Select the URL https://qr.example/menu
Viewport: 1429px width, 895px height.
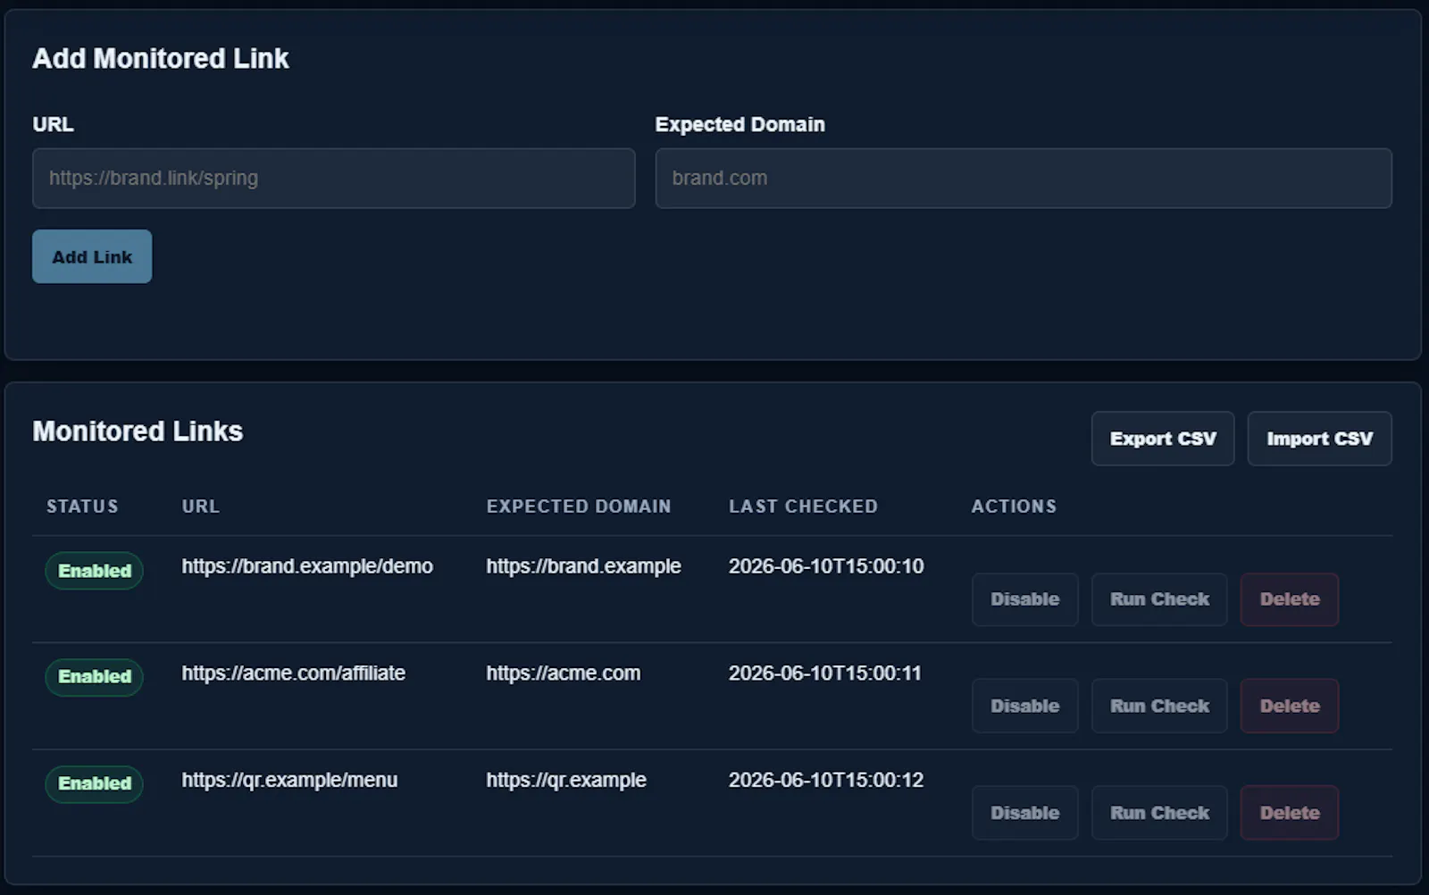289,780
